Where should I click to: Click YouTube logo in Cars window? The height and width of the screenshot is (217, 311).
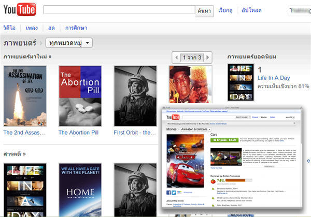[x=173, y=117]
